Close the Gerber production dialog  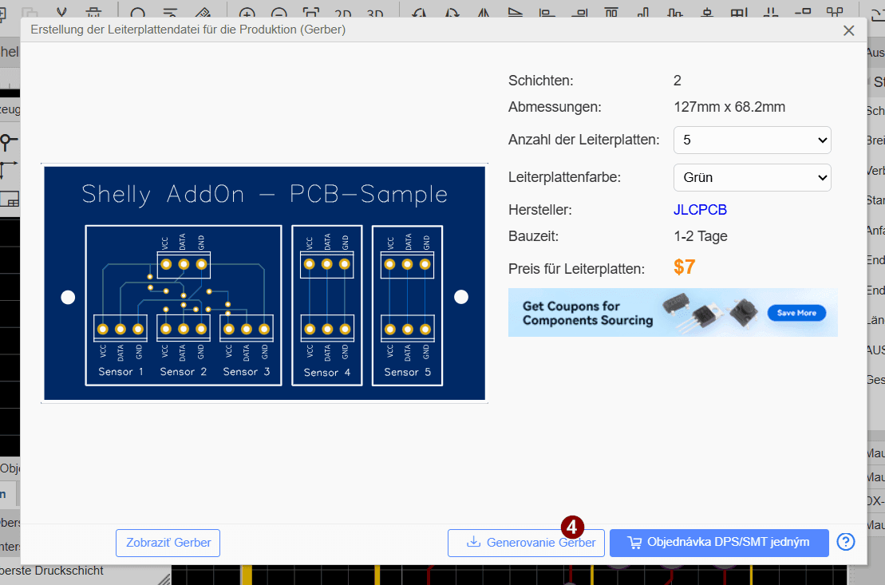click(x=849, y=30)
